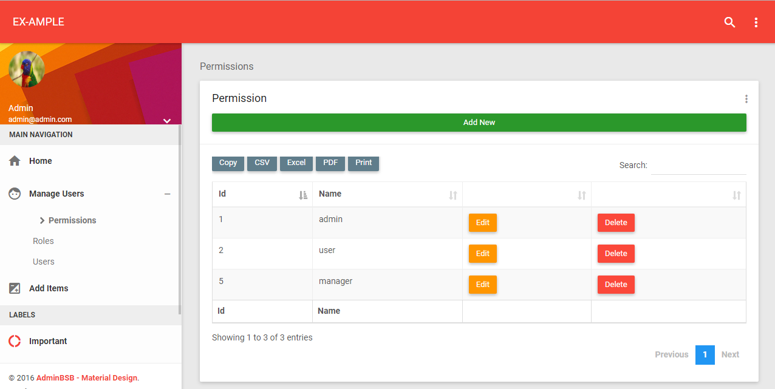Viewport: 775px width, 389px height.
Task: Click the Id cell showing 1
Action: pyautogui.click(x=262, y=223)
